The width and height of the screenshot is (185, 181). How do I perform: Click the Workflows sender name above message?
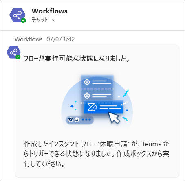29,39
